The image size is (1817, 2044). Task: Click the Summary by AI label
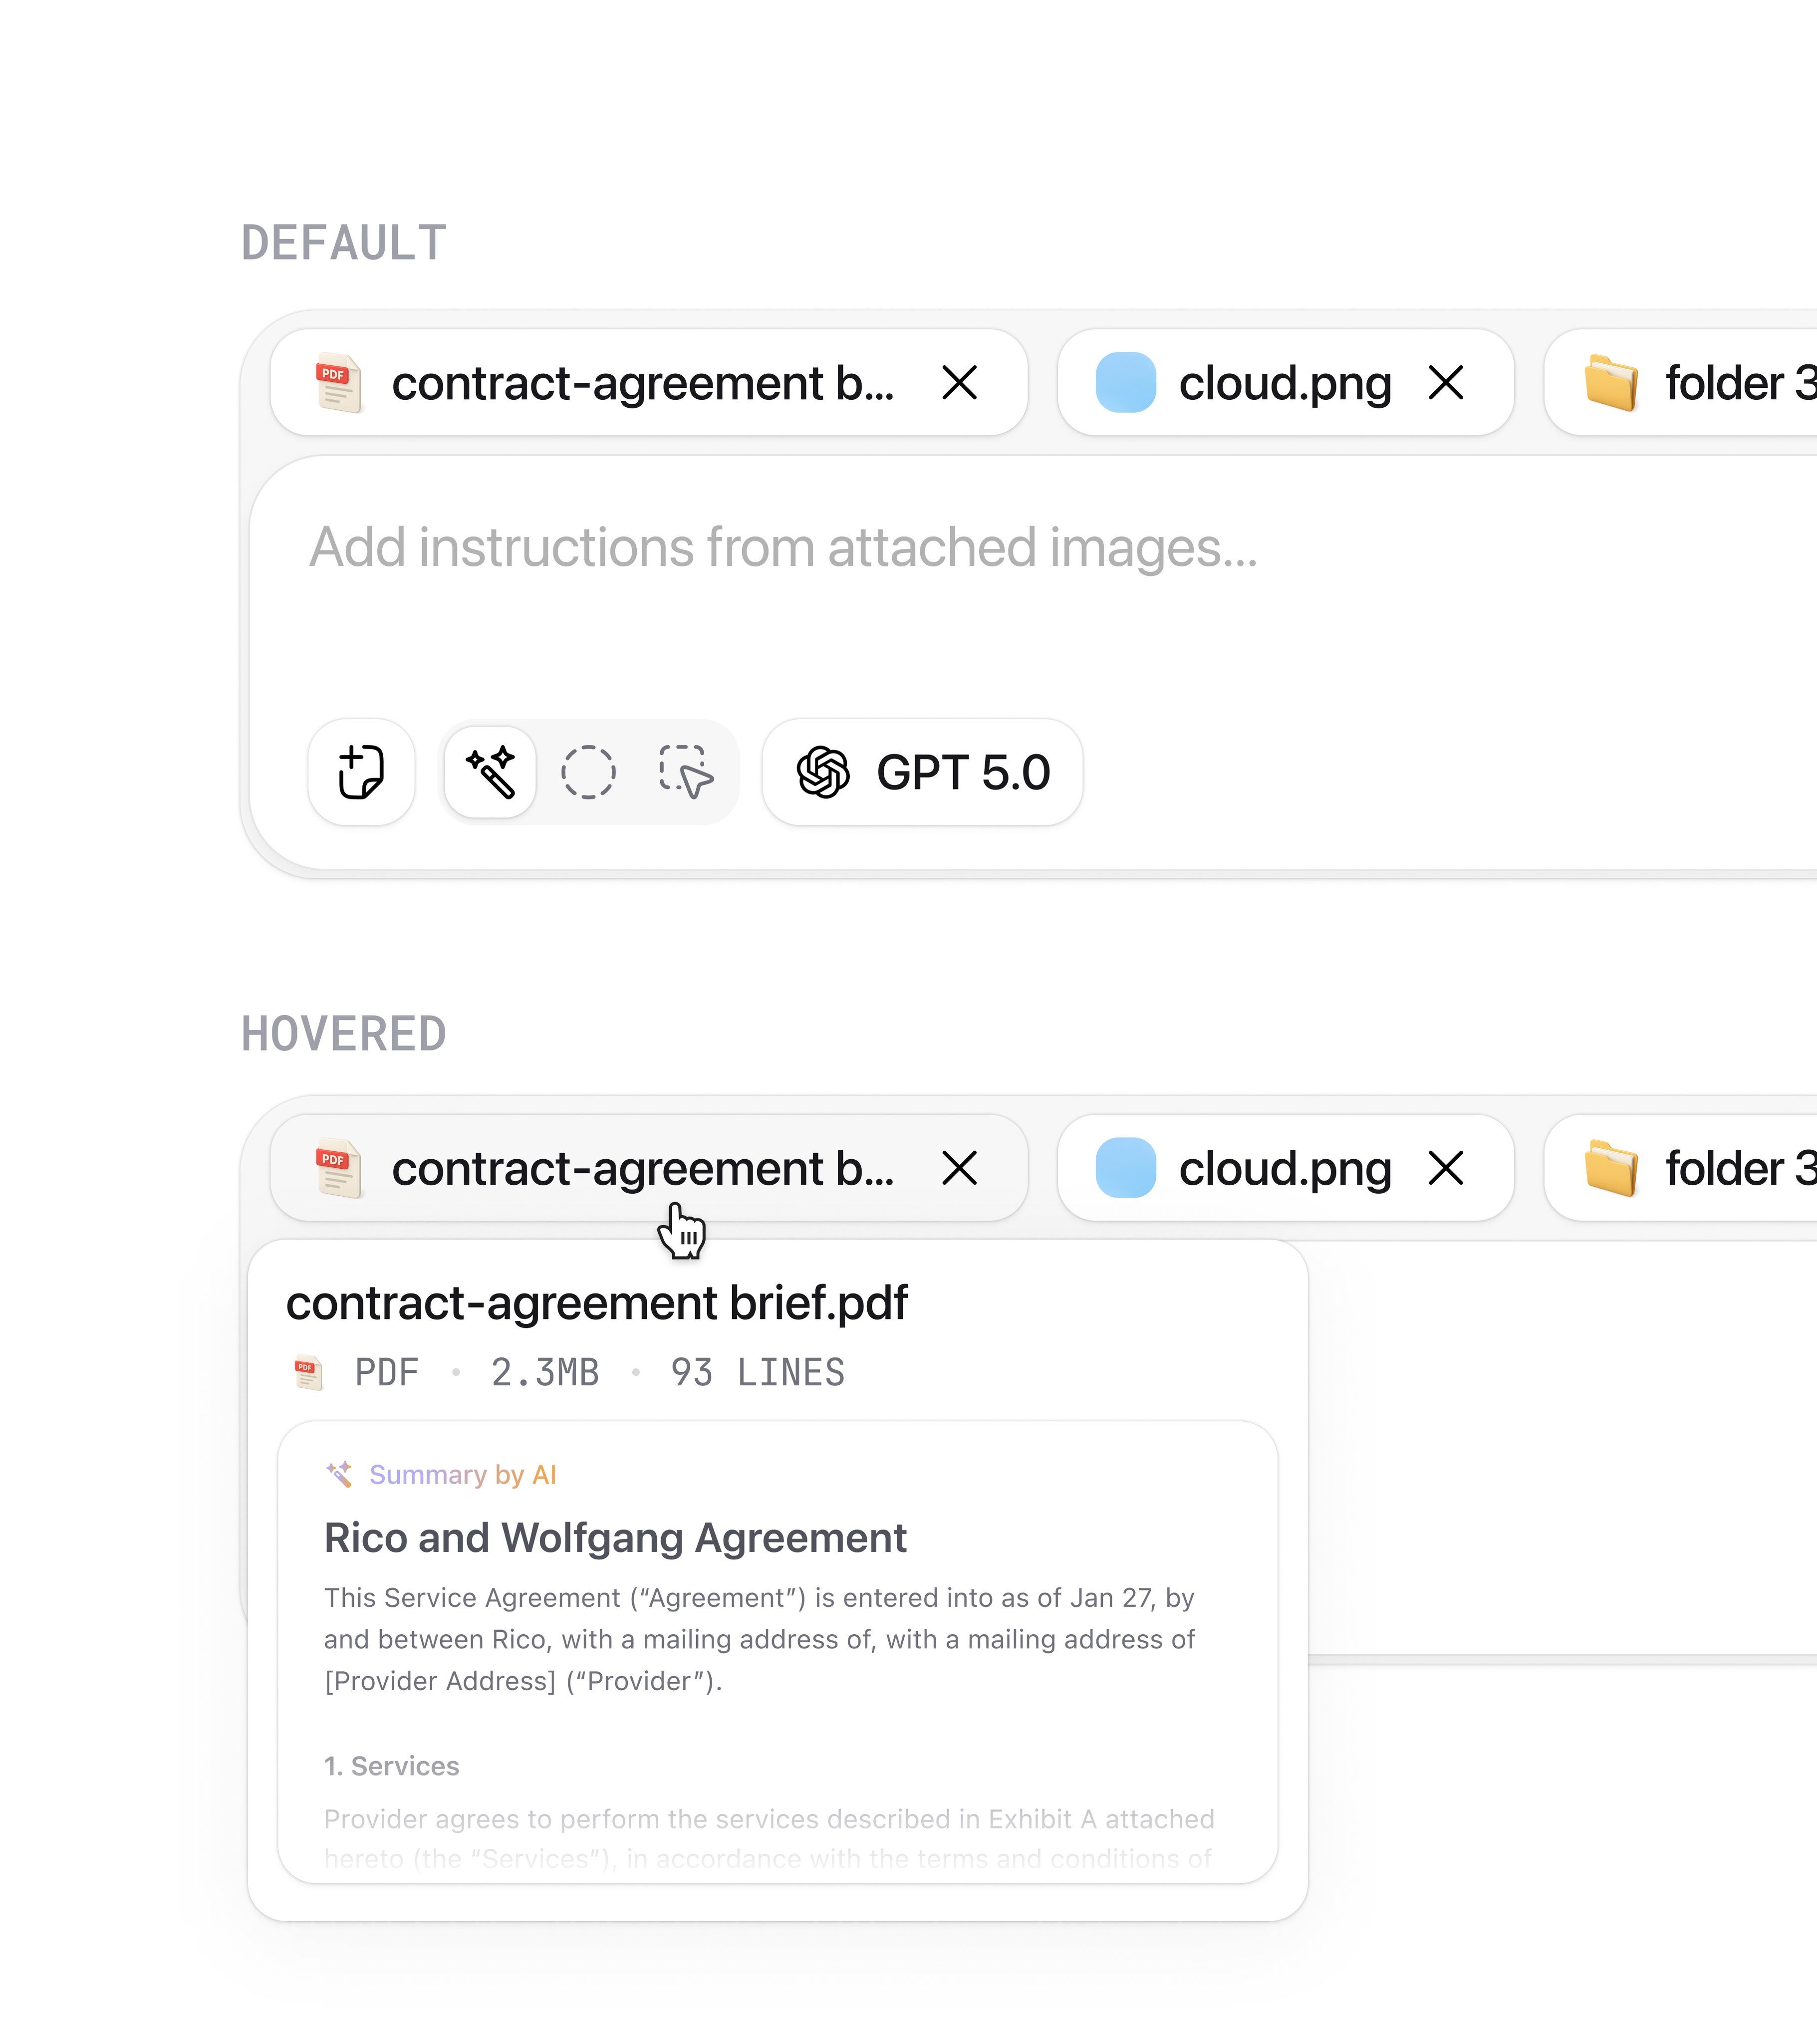click(462, 1475)
